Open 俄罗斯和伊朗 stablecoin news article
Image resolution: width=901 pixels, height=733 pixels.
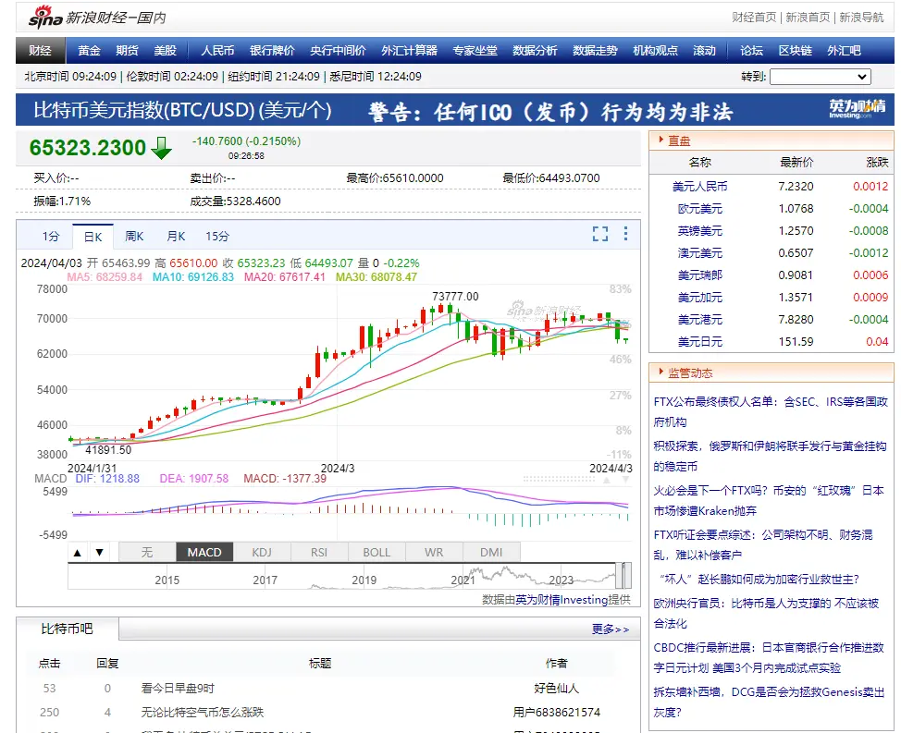[770, 457]
